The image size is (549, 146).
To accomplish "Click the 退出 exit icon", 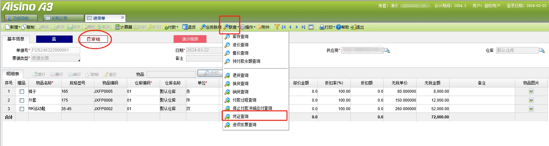I will point(353,27).
